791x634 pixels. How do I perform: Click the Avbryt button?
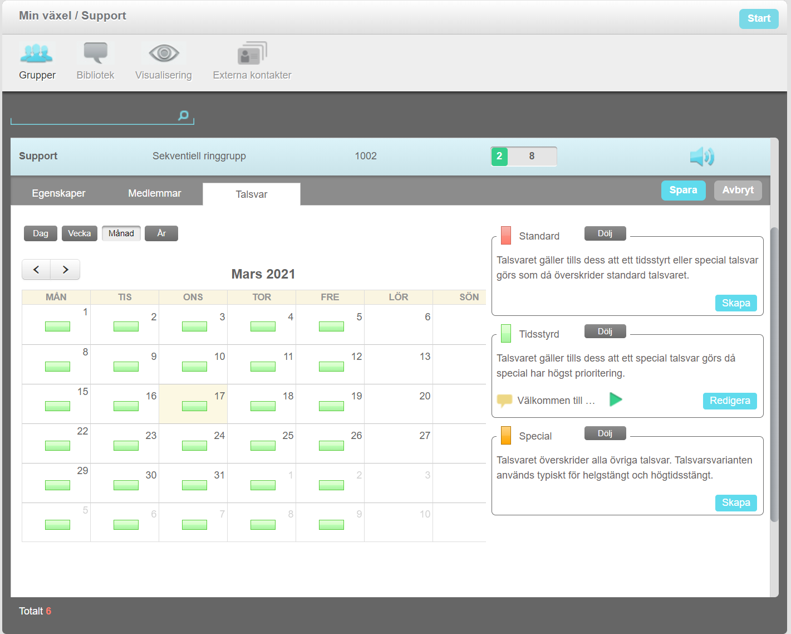tap(738, 191)
